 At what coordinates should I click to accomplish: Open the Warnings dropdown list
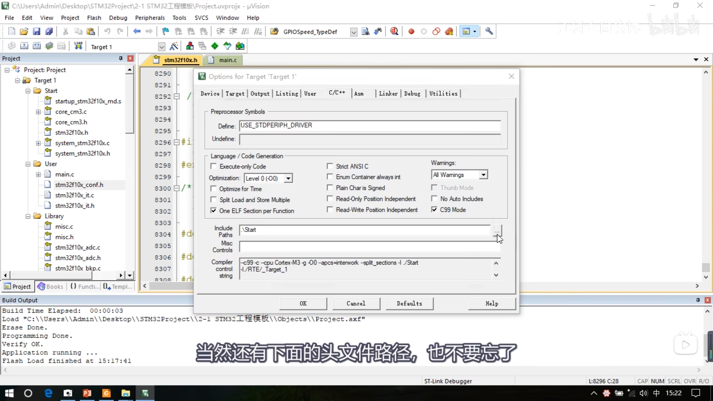point(484,175)
